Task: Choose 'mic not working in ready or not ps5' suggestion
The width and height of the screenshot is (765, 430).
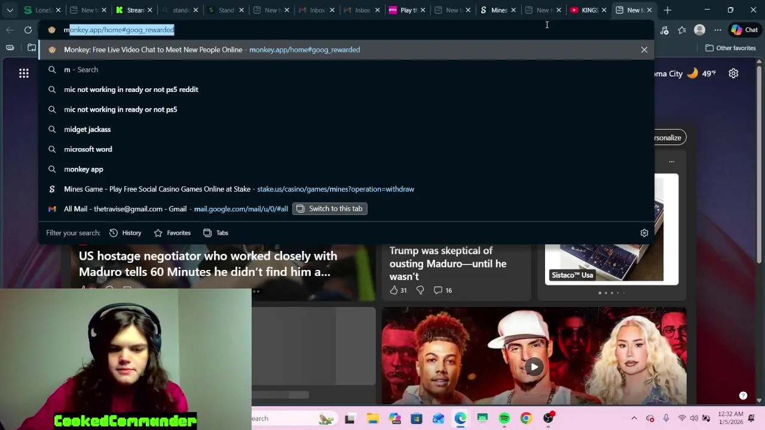Action: pyautogui.click(x=346, y=109)
